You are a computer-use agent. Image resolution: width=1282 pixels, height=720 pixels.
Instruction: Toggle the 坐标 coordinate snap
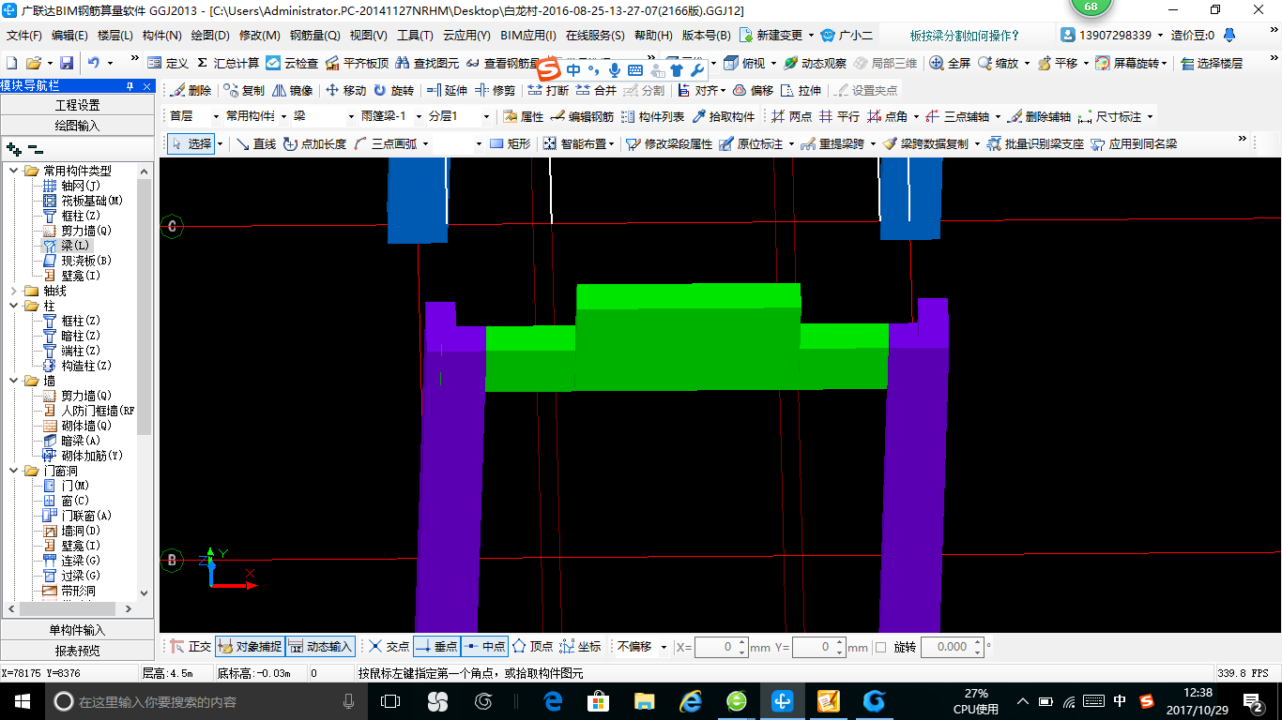click(x=580, y=646)
